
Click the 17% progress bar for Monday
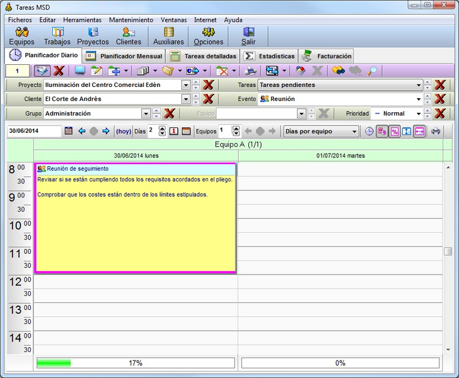[136, 363]
